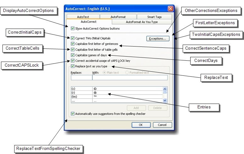The height and width of the screenshot is (154, 244).
Task: Uncheck Replace text as you type
Action: pyautogui.click(x=73, y=66)
